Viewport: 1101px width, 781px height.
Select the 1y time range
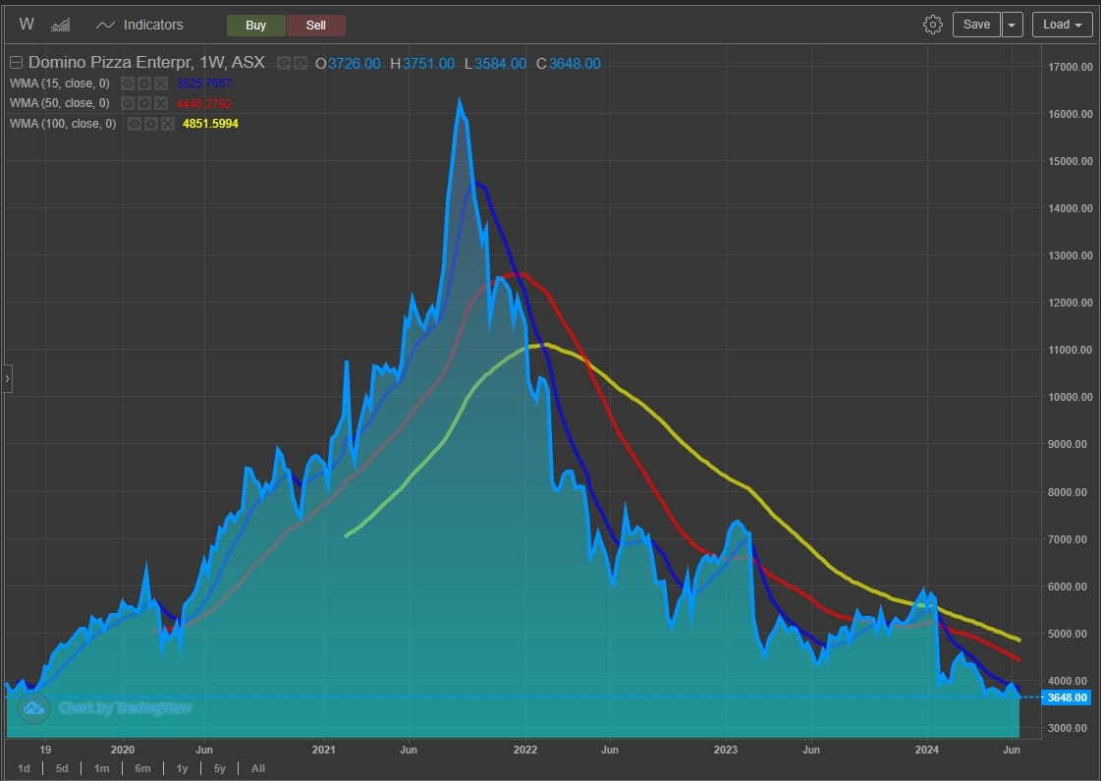click(182, 768)
